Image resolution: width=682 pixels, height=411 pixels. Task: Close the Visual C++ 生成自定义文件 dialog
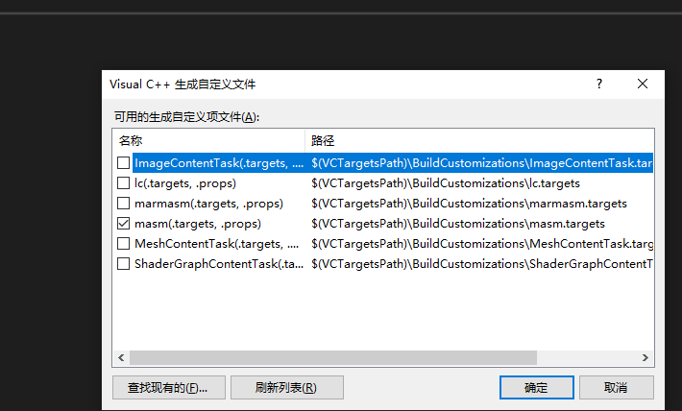[x=643, y=84]
